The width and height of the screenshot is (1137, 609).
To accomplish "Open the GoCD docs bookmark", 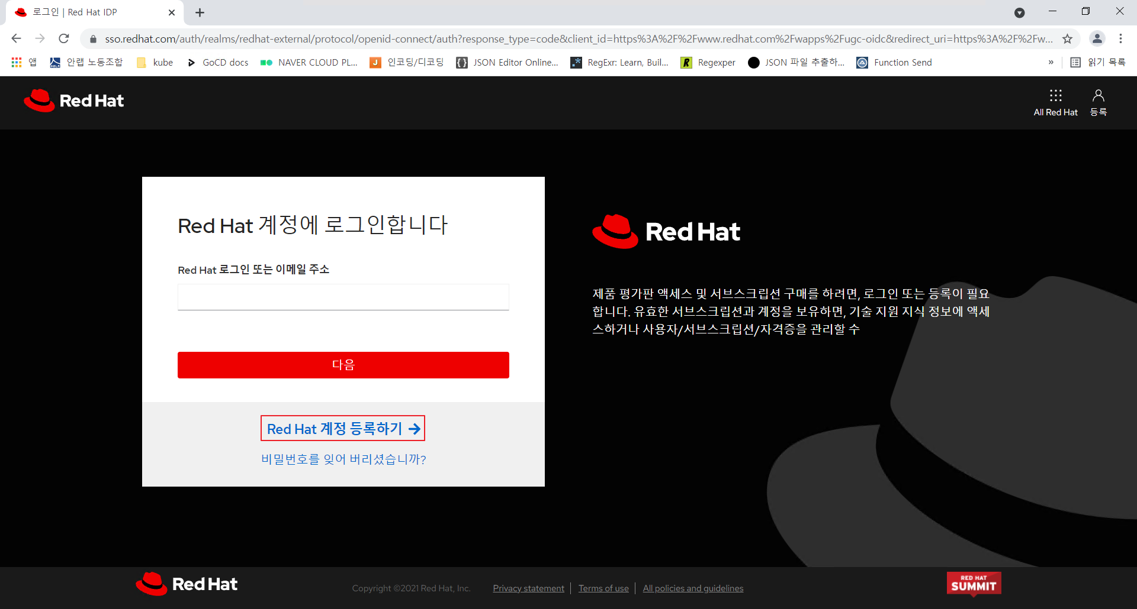I will pos(217,63).
